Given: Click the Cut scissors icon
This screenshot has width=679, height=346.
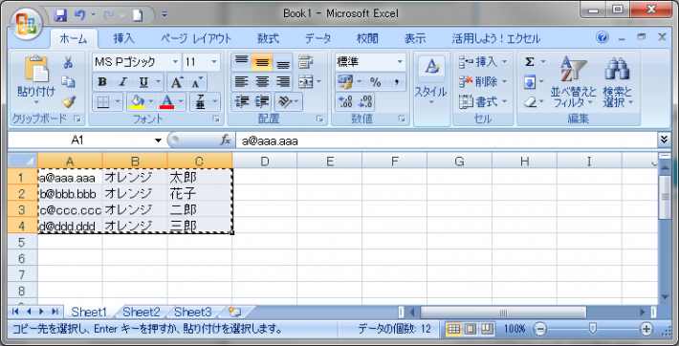Looking at the screenshot, I should tap(68, 62).
